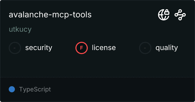195x102 pixels.
Task: Click the quality grade dash badge
Action: [145, 48]
